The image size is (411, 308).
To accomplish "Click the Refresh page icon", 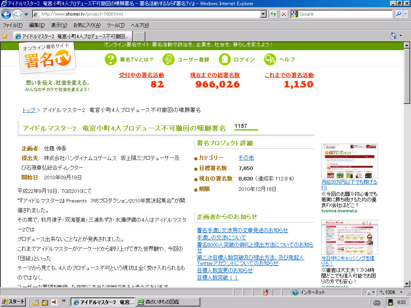I will 273,14.
